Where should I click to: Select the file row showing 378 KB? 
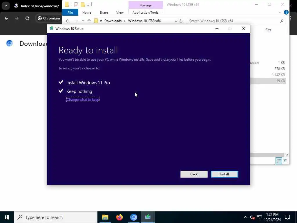[268, 69]
